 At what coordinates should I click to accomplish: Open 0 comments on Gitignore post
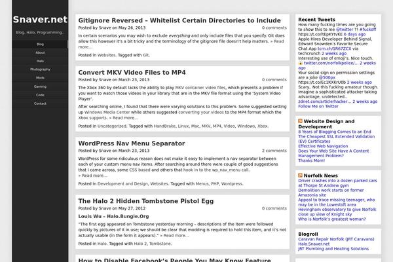coord(274,28)
